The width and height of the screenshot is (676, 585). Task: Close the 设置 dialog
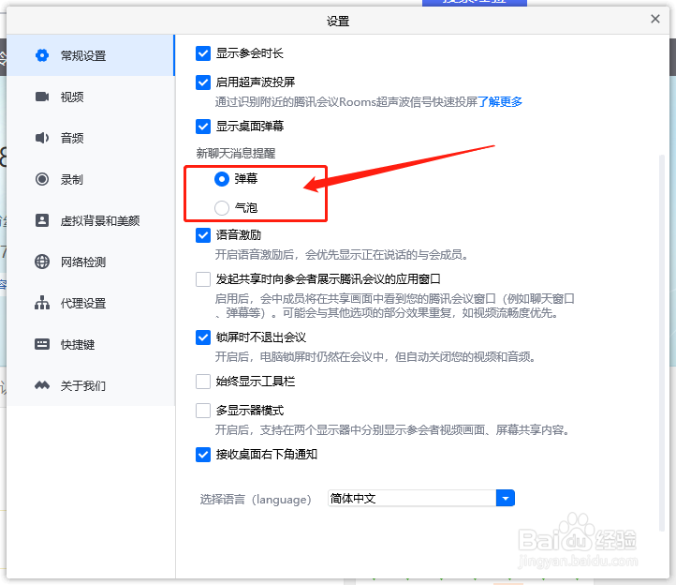(x=655, y=19)
